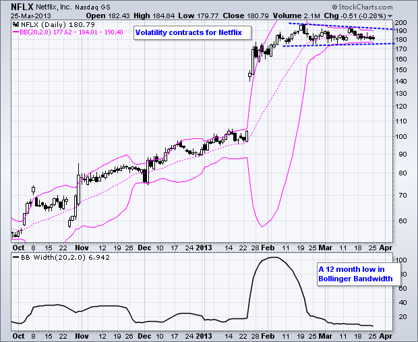Click the 70 label on price axis
The width and height of the screenshot is (418, 342).
click(x=402, y=195)
